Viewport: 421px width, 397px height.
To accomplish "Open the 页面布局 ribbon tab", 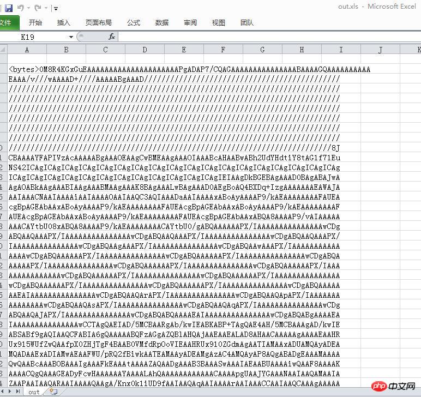I will (x=99, y=23).
